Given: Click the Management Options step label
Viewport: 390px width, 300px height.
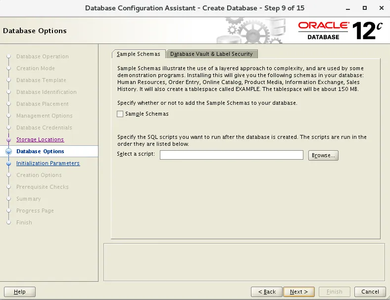Looking at the screenshot, I should [45, 116].
